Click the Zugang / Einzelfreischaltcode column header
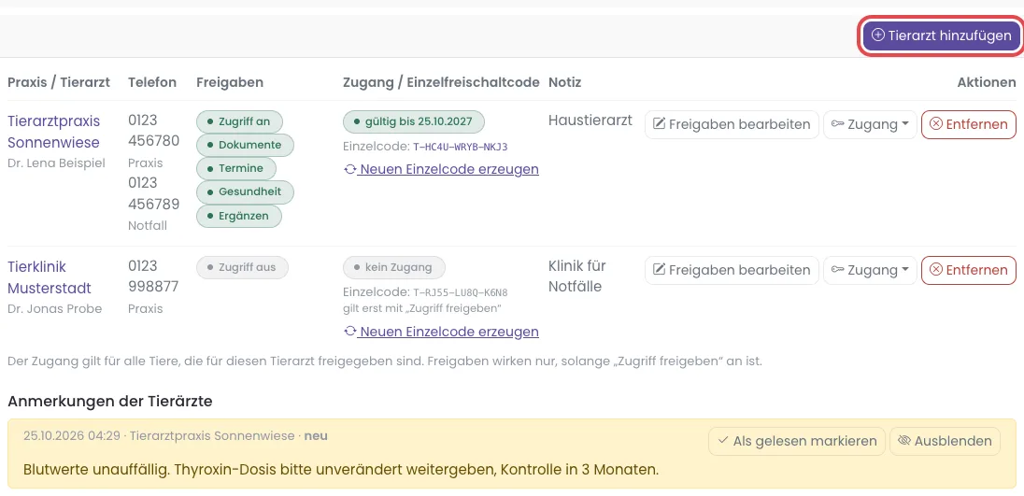This screenshot has width=1024, height=496. [442, 82]
